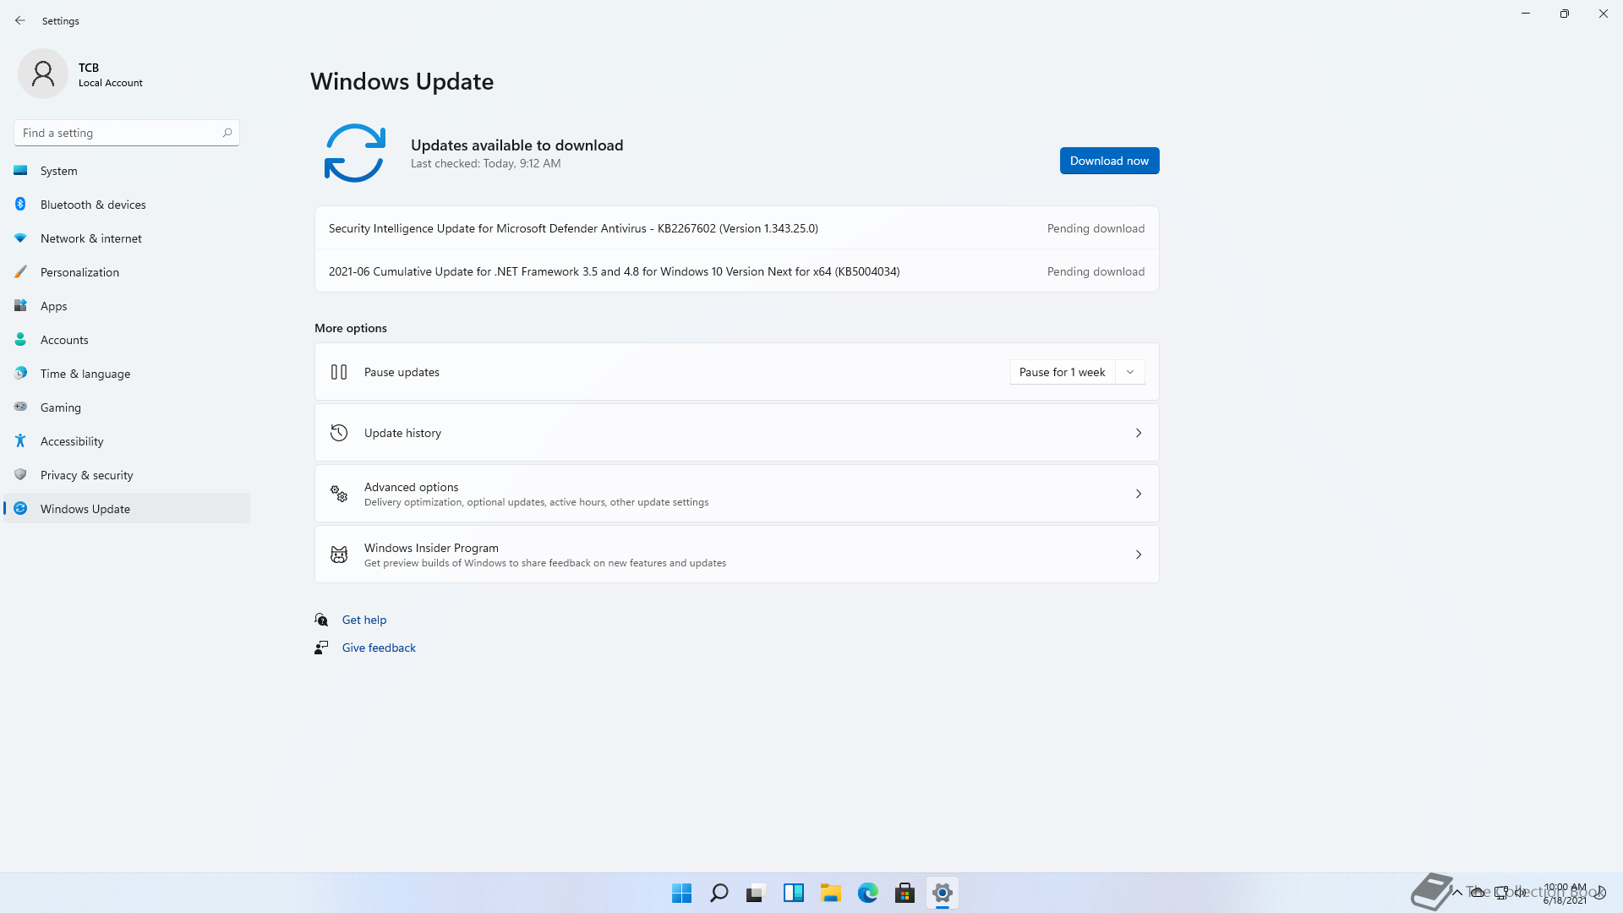1623x913 pixels.
Task: Click the System monitor icon in sidebar
Action: click(x=20, y=171)
